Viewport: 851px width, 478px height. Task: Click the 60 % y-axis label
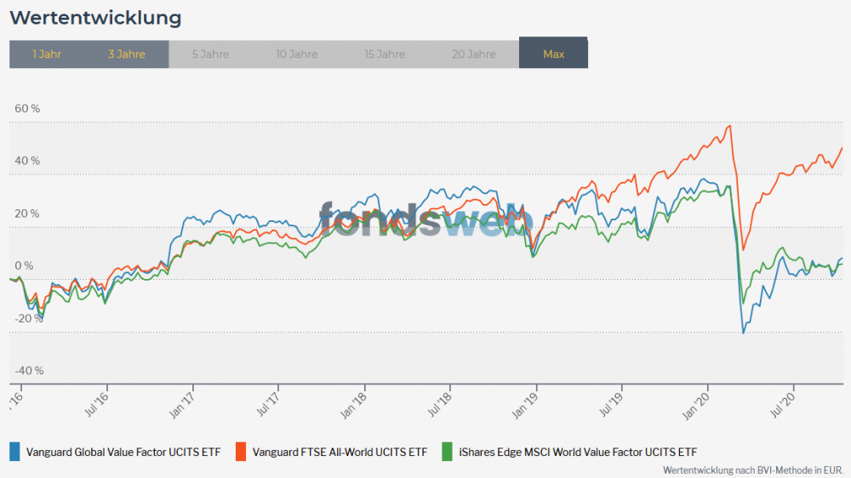pos(27,109)
